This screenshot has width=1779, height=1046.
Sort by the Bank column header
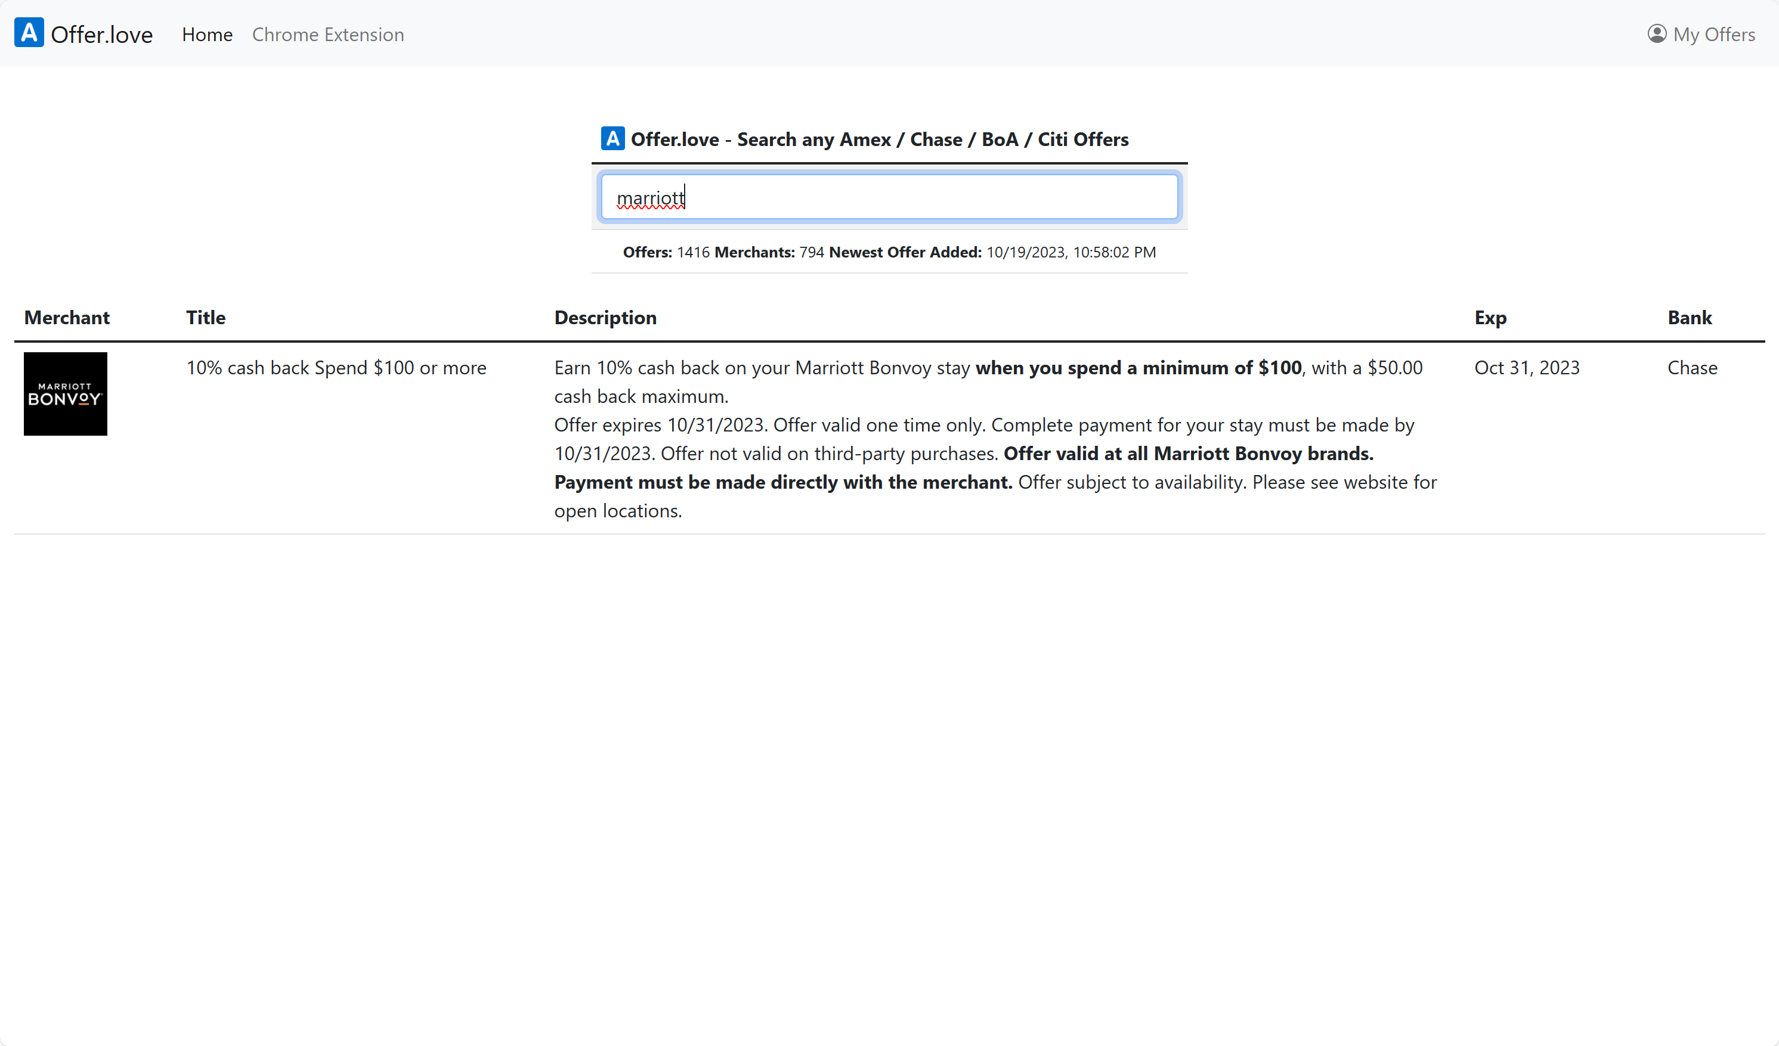[1690, 318]
